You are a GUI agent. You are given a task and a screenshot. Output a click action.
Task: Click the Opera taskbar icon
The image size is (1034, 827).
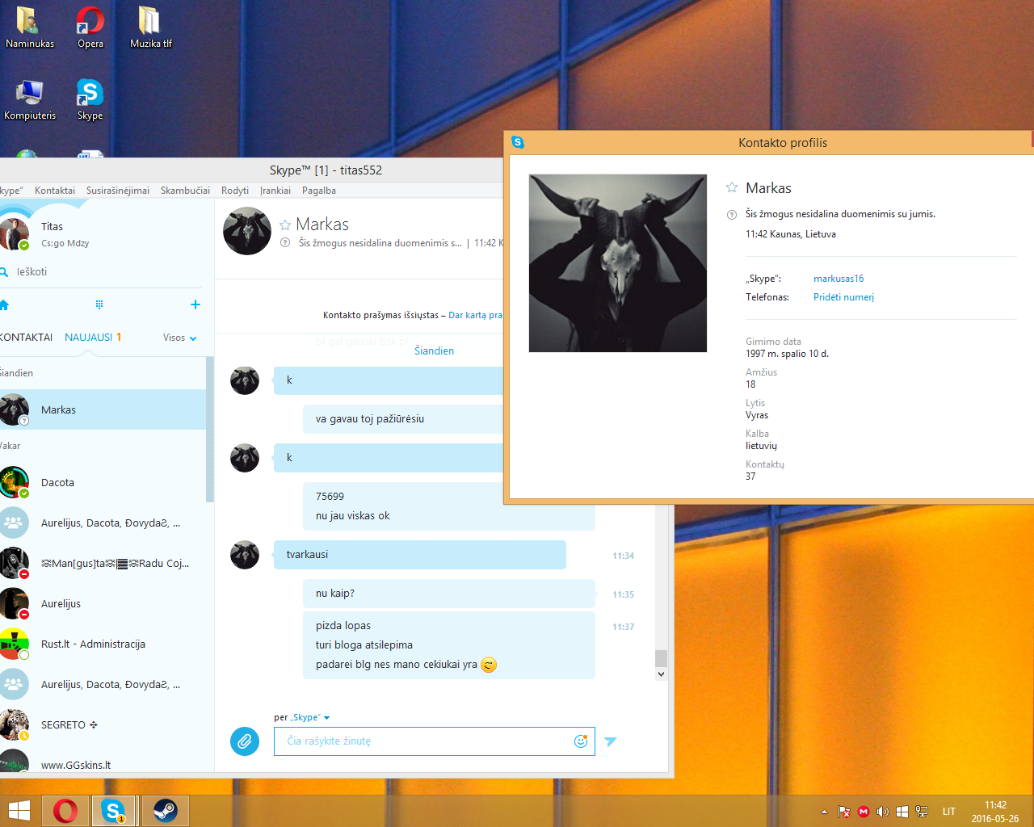tap(65, 810)
